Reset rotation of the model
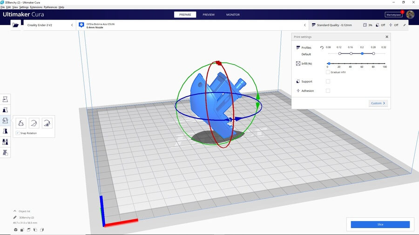This screenshot has height=235, width=419. 21,123
